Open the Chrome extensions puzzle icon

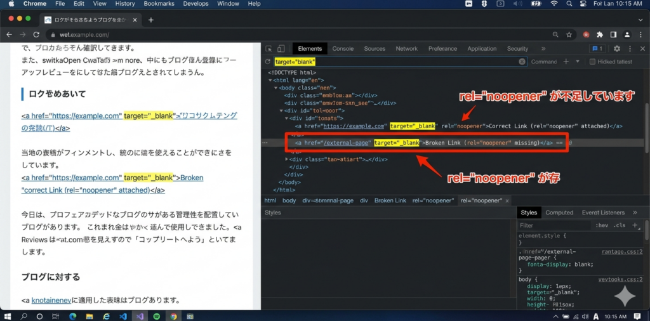(x=599, y=35)
